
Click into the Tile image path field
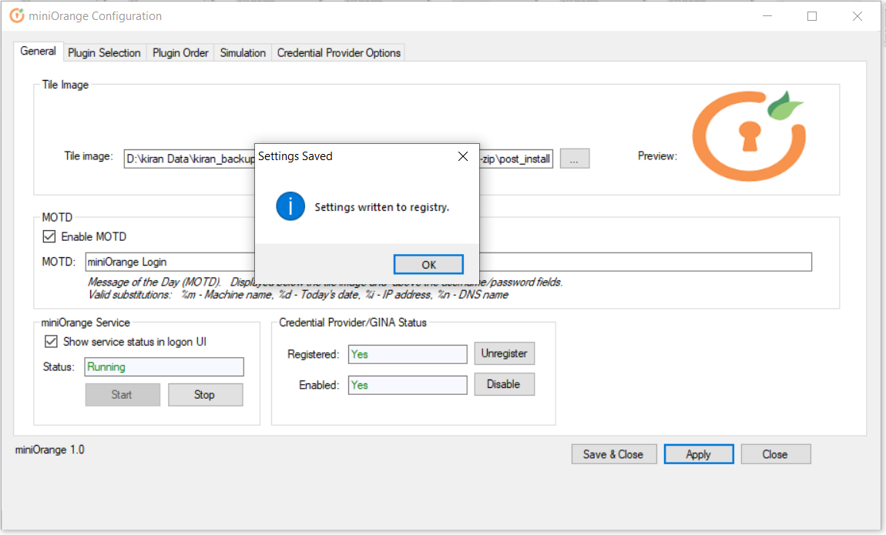click(x=338, y=159)
